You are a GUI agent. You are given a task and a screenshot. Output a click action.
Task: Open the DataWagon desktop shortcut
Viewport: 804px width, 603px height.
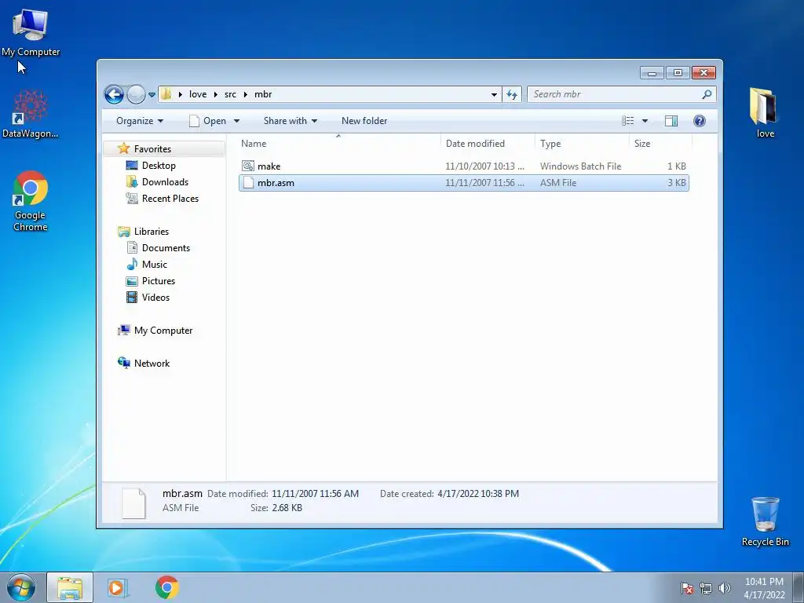(31, 115)
